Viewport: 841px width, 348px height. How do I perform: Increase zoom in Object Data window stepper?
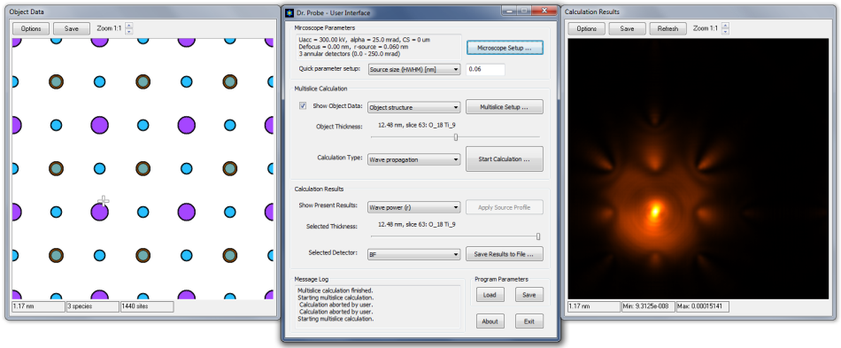tap(128, 26)
